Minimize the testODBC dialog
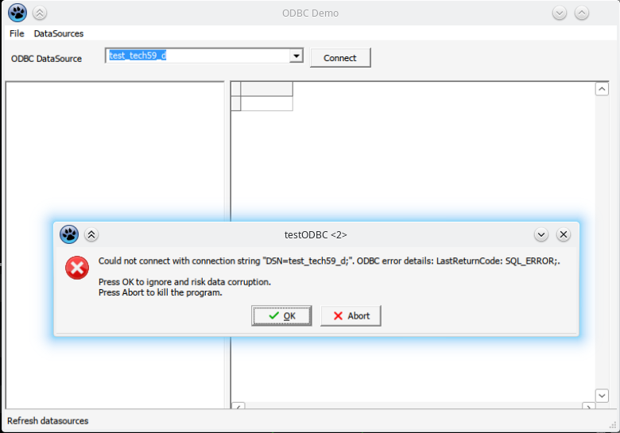The width and height of the screenshot is (620, 433). [x=541, y=234]
